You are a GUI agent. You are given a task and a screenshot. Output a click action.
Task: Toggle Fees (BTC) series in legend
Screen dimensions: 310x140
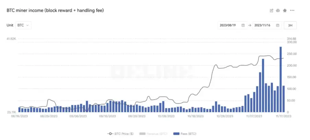pos(189,133)
